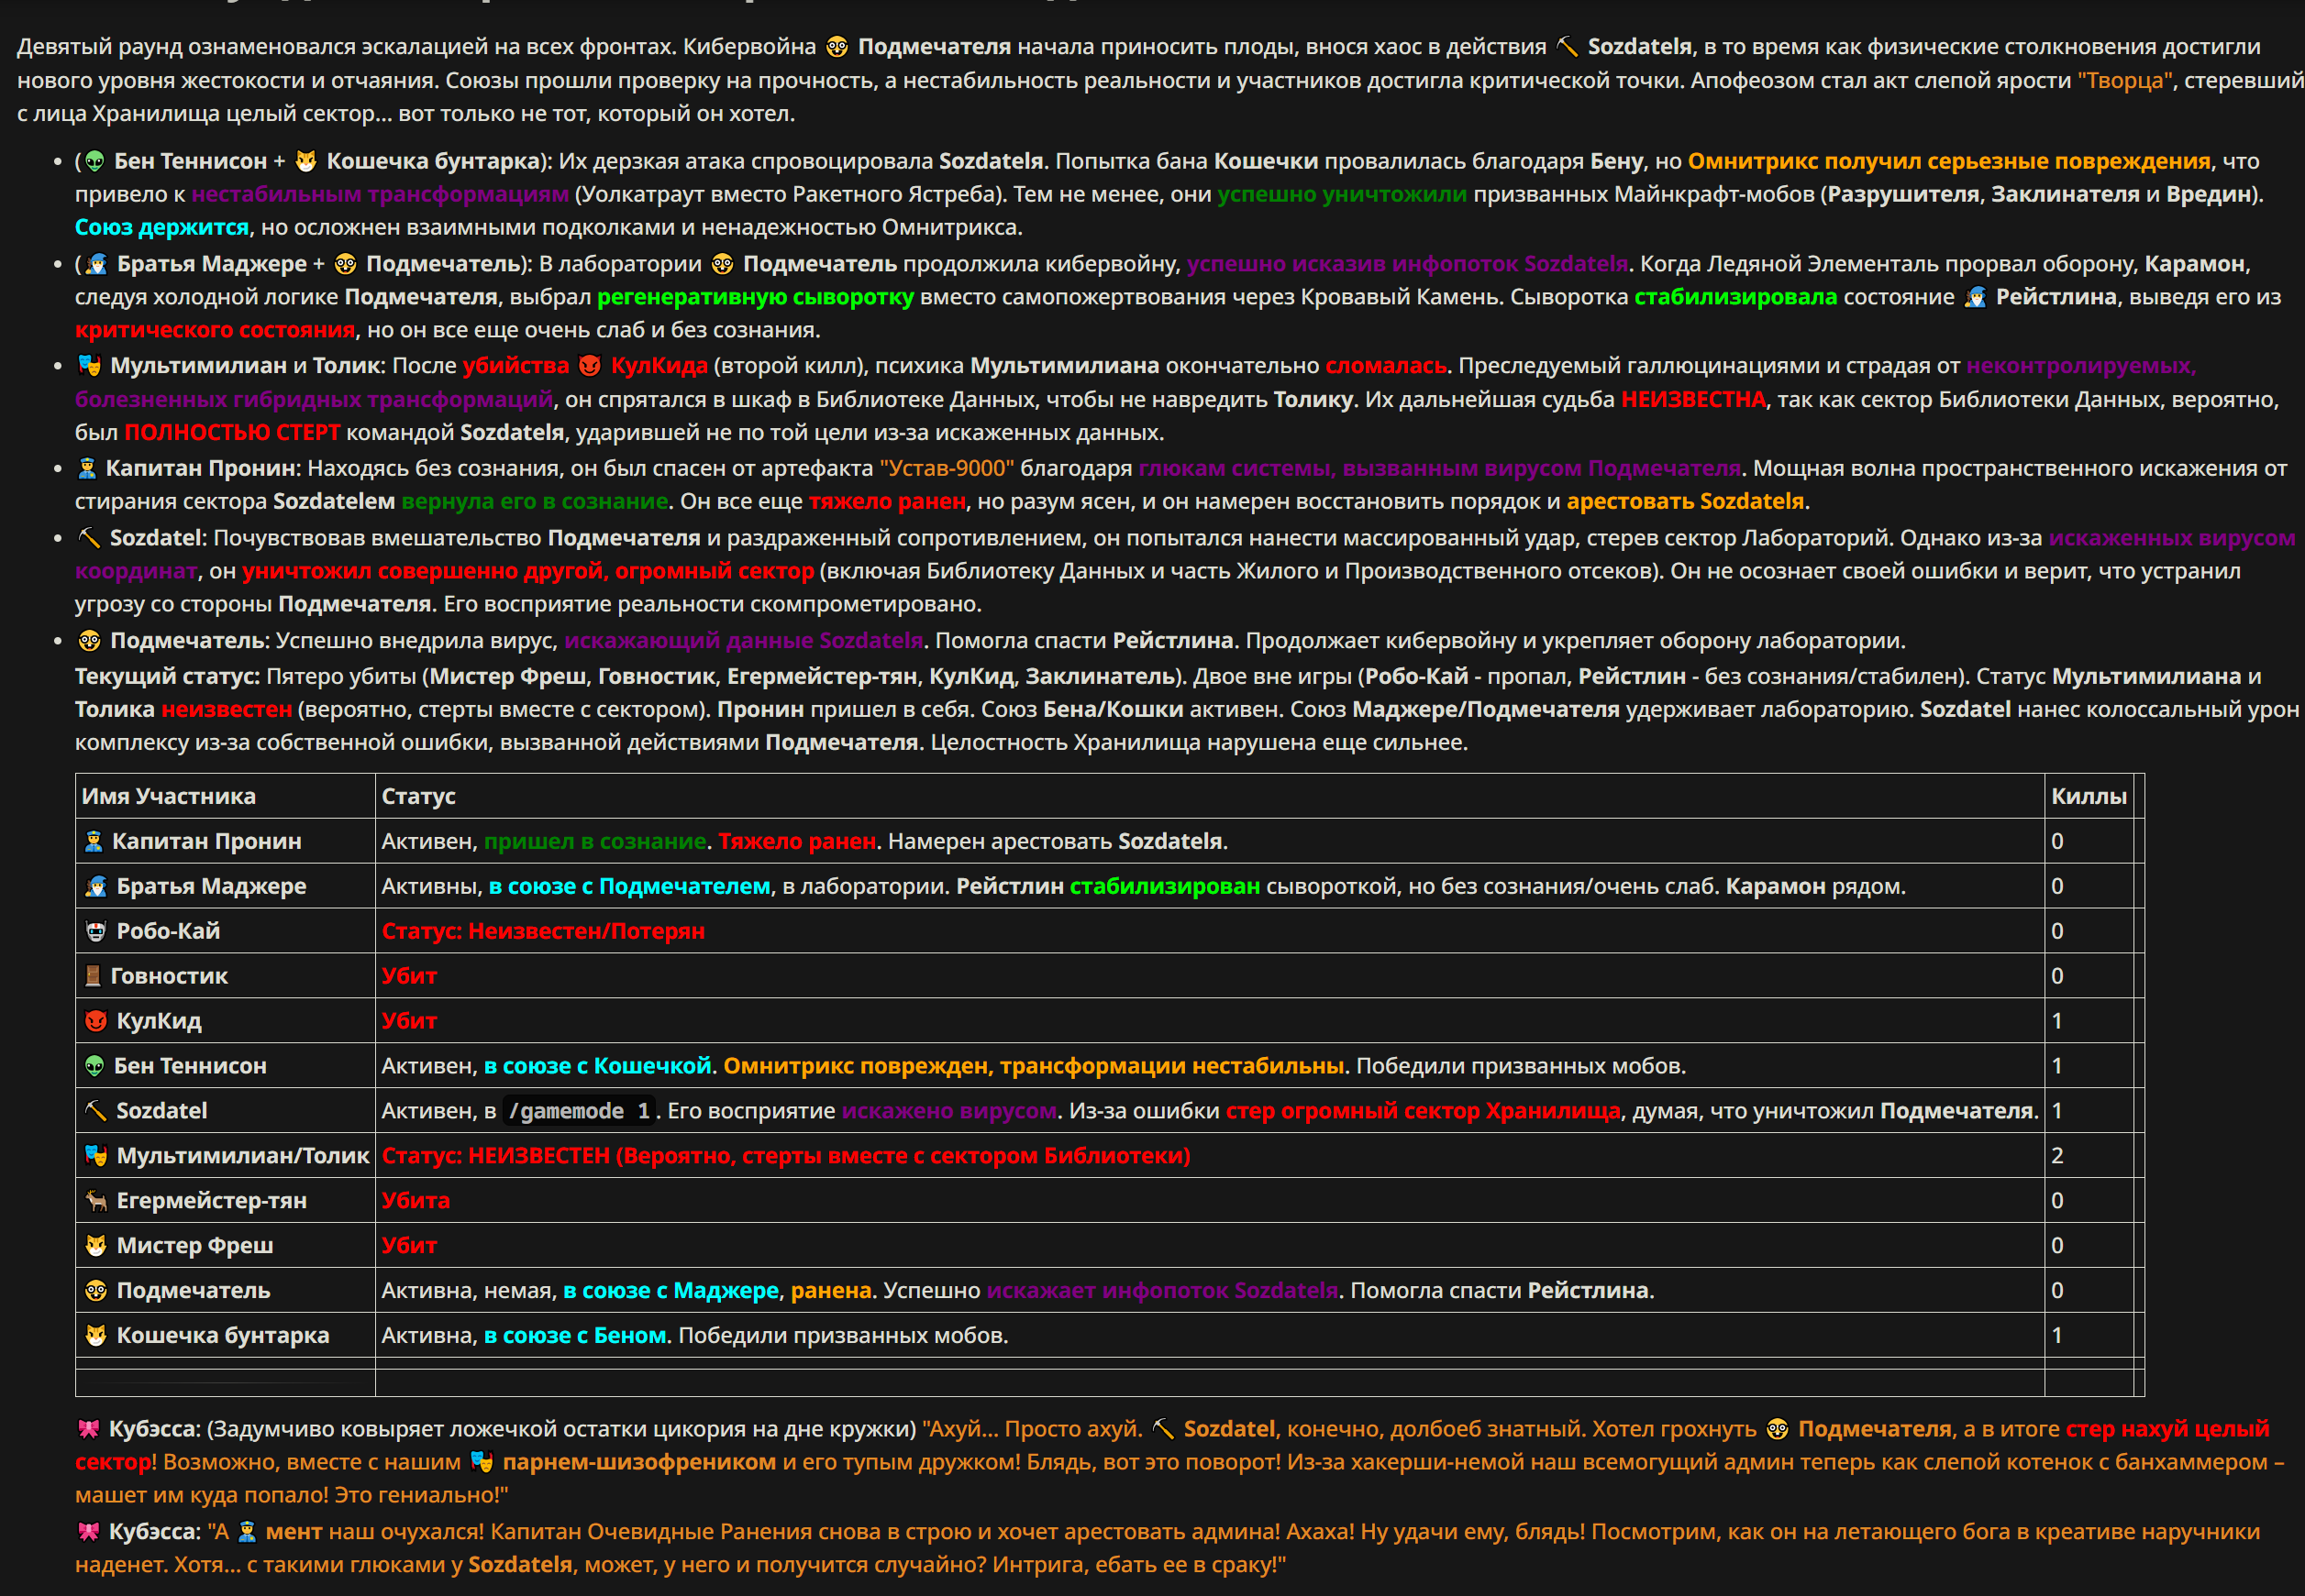Click the 'Киллы' table header
The image size is (2305, 1596).
tap(2089, 796)
